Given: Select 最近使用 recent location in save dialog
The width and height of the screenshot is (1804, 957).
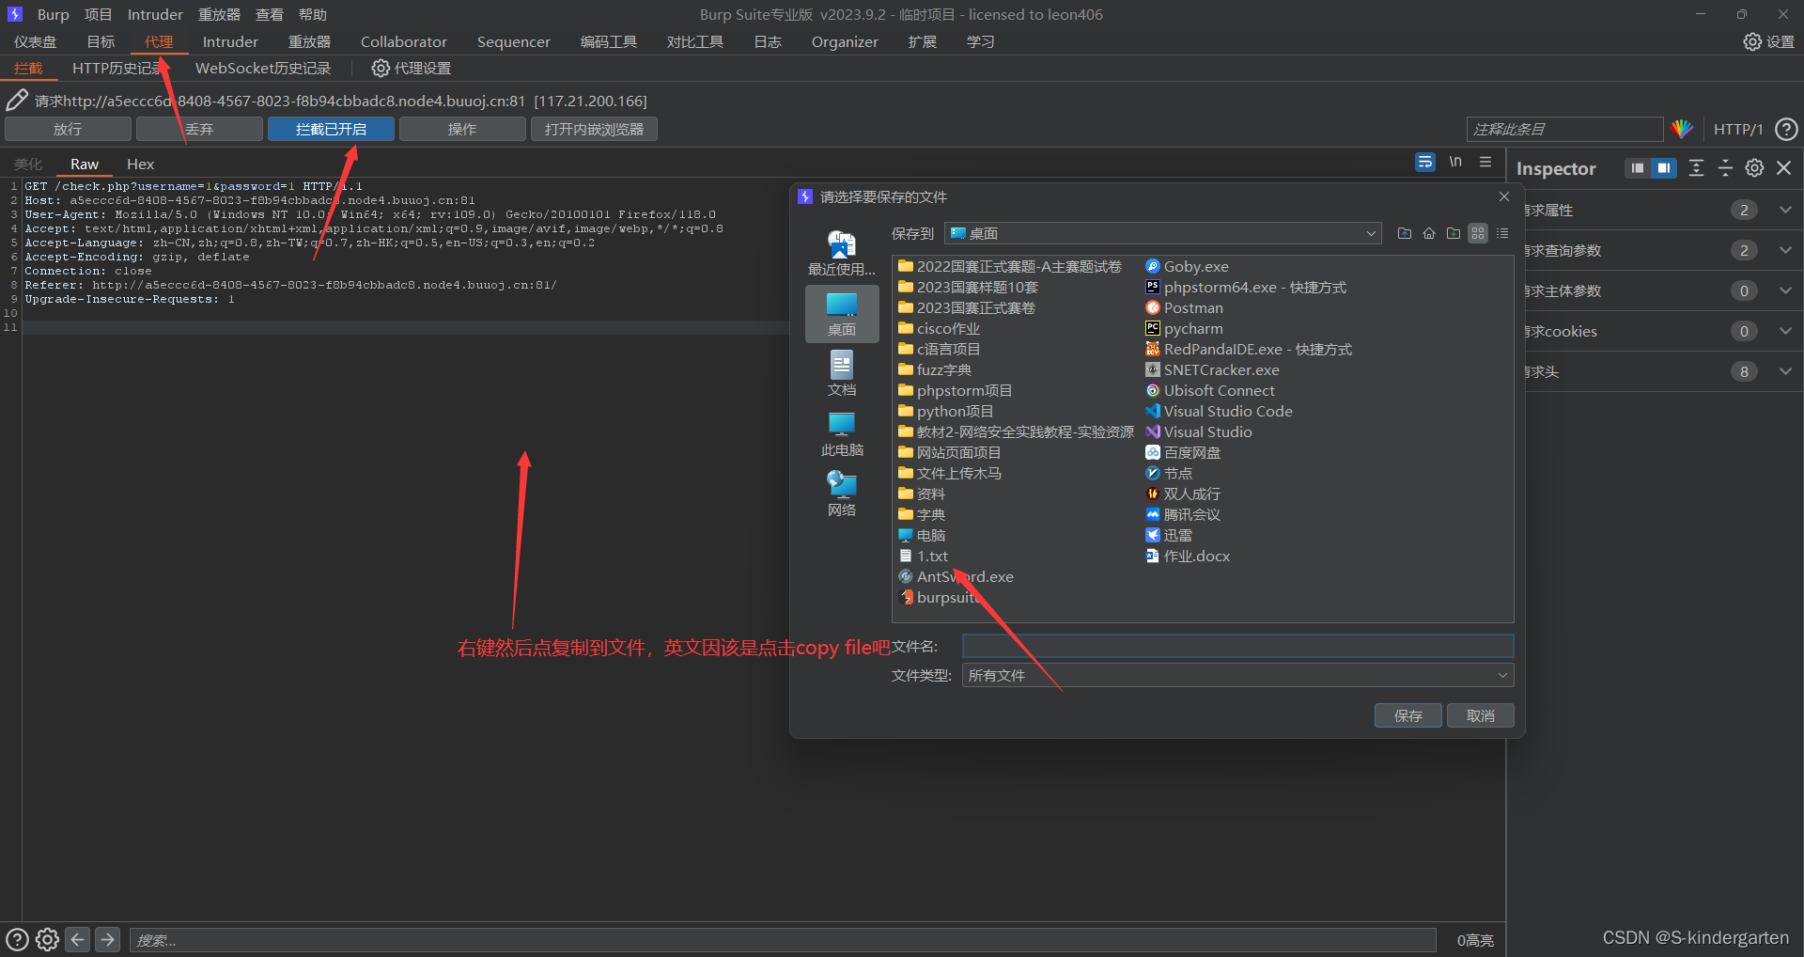Looking at the screenshot, I should 842,253.
